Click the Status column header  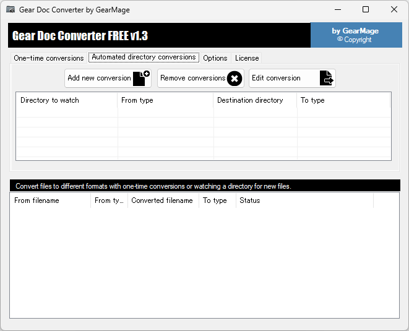pyautogui.click(x=304, y=200)
